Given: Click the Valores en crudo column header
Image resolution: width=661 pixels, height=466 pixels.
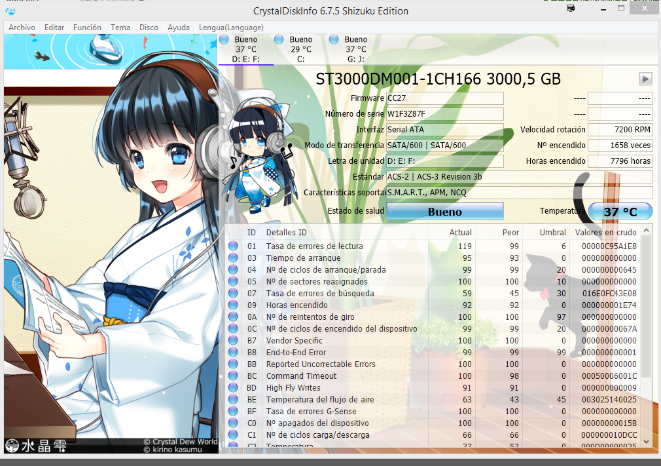Looking at the screenshot, I should [x=605, y=233].
